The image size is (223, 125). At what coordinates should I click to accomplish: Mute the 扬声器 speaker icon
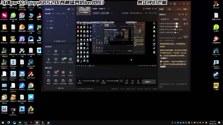pyautogui.click(x=103, y=81)
